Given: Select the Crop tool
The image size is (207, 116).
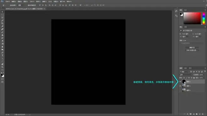Looking at the screenshot, I should [x=3, y=24].
